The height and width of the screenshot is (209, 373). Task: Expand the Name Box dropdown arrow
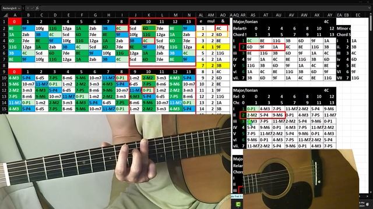point(19,8)
